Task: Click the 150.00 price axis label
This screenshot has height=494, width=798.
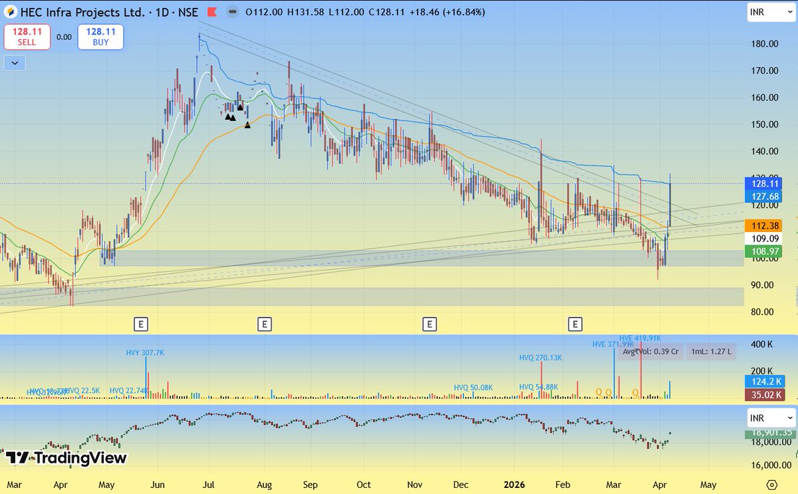Action: [764, 124]
